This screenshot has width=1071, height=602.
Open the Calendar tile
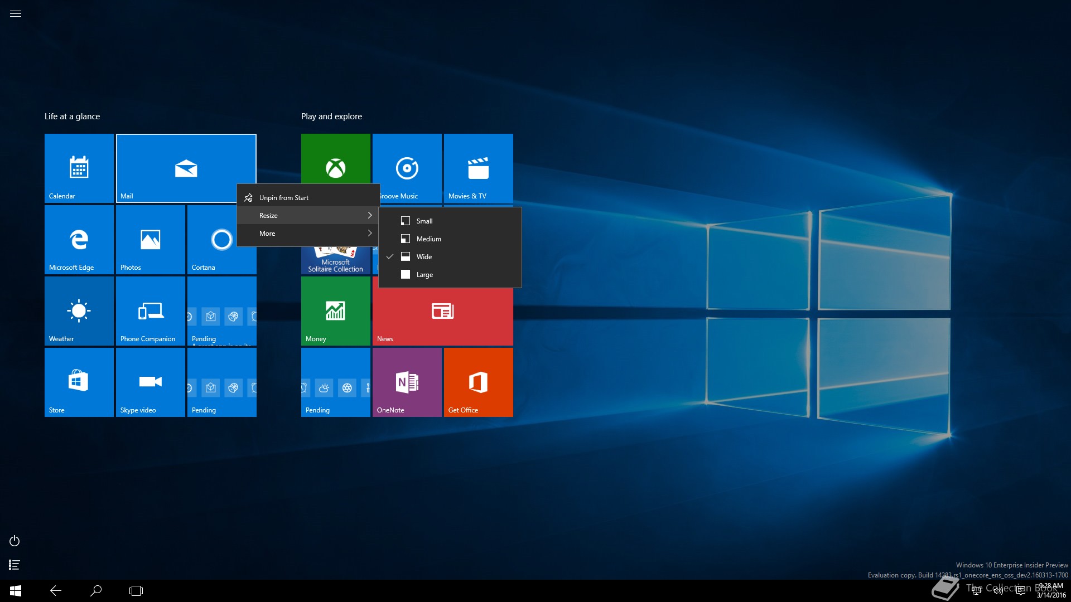point(79,168)
